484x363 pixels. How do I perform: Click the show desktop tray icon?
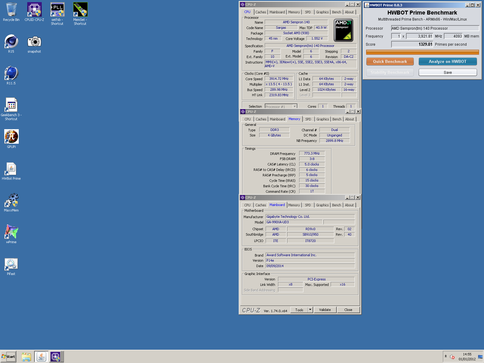coord(480,357)
